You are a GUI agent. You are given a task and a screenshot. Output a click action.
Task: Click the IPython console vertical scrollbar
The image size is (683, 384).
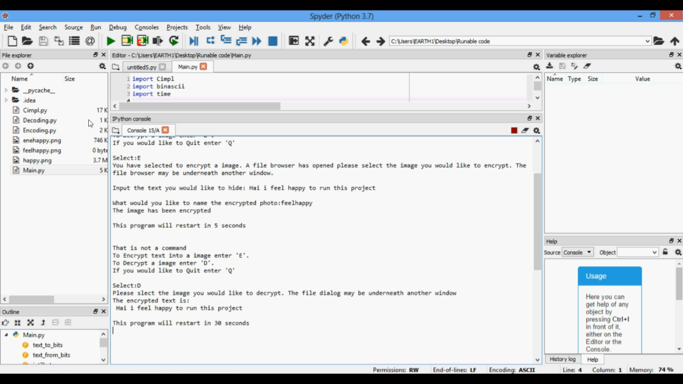pyautogui.click(x=537, y=221)
